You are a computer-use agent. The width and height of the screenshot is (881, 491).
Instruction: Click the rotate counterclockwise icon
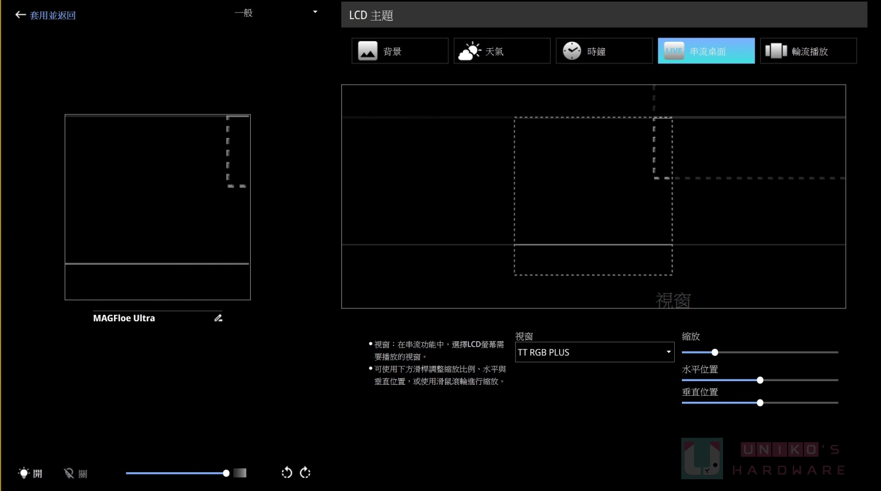(x=287, y=473)
